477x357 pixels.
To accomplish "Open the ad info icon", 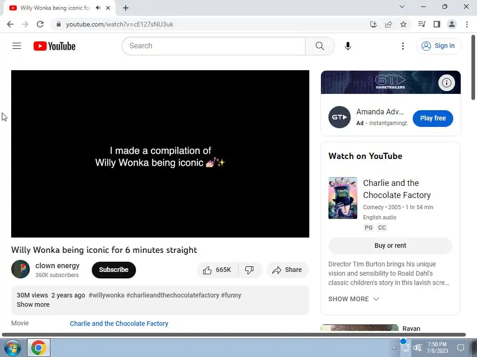I will (446, 83).
